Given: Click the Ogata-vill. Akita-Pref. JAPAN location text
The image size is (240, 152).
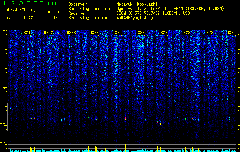Looking at the screenshot, I should click(170, 9).
